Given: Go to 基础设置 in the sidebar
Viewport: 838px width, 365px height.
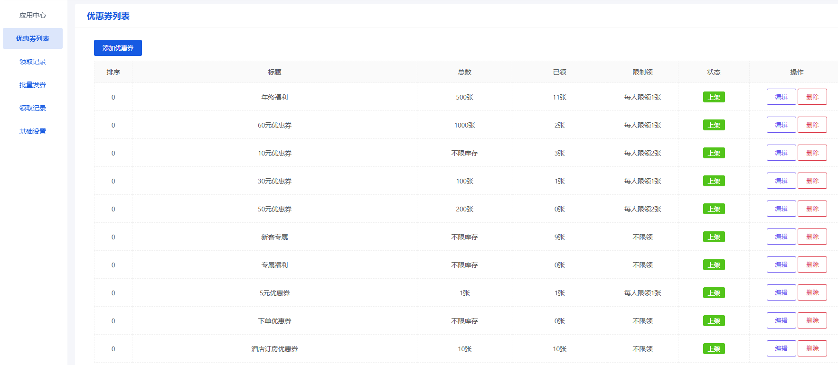Looking at the screenshot, I should click(x=33, y=131).
